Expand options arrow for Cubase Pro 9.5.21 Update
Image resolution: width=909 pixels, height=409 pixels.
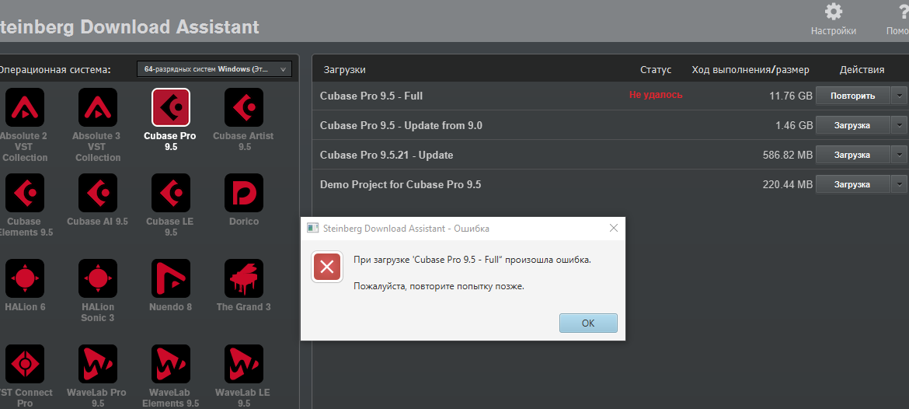(x=899, y=154)
